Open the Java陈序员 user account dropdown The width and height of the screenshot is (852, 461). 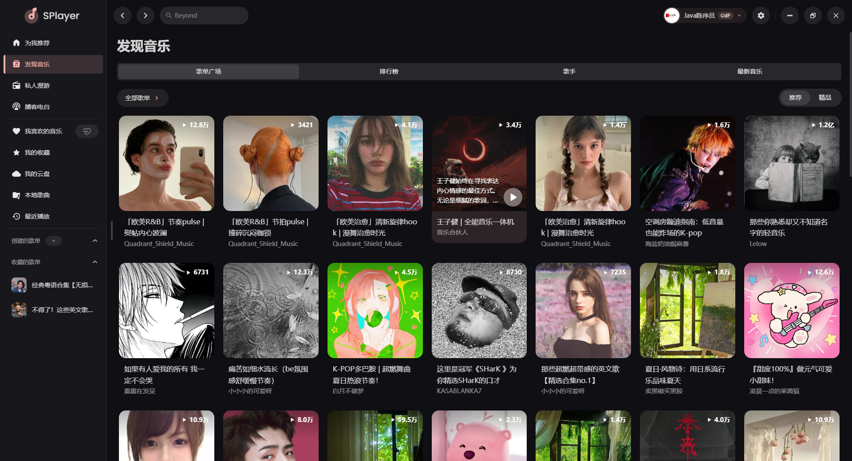[705, 16]
